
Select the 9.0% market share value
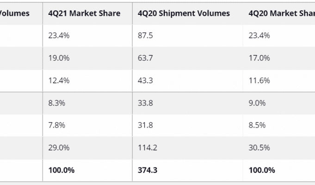(257, 103)
